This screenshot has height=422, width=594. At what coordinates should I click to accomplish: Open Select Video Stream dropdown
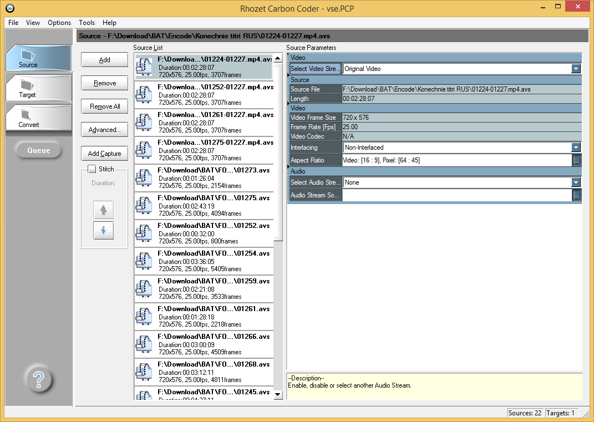coord(576,69)
